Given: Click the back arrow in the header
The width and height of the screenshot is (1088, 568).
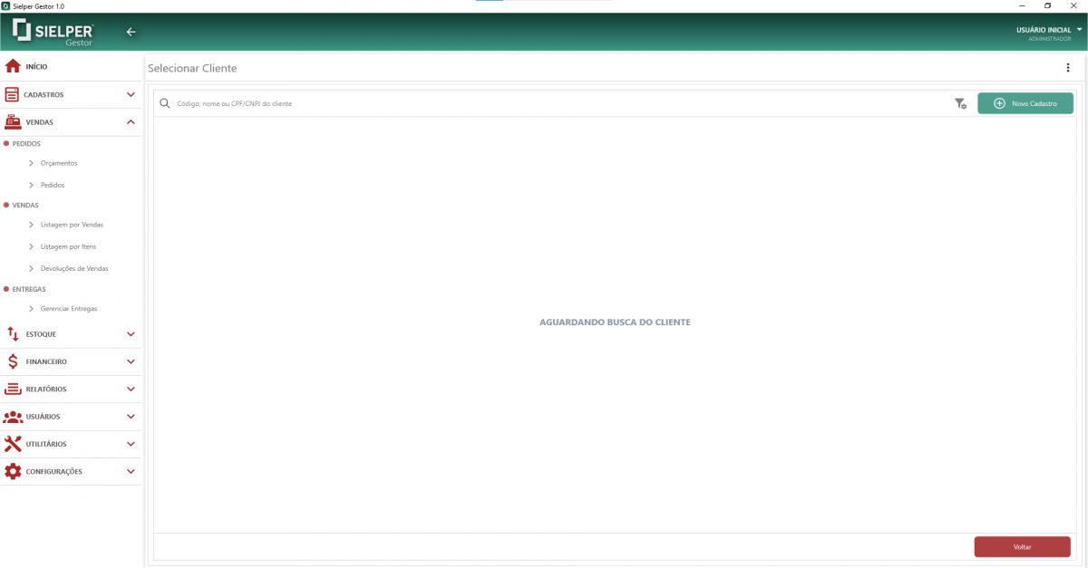Looking at the screenshot, I should [131, 32].
